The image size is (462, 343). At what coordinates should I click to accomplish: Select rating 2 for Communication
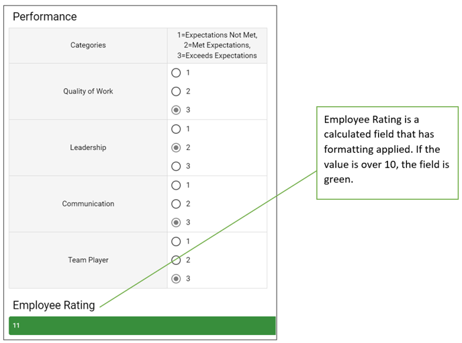[177, 204]
